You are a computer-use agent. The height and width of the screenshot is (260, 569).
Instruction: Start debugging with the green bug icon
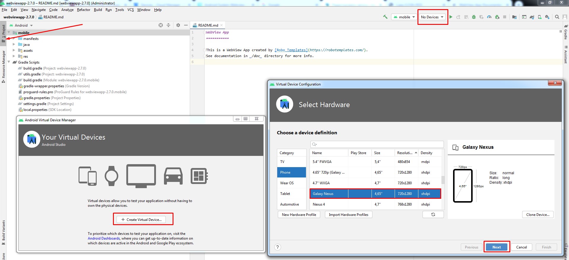(x=474, y=17)
